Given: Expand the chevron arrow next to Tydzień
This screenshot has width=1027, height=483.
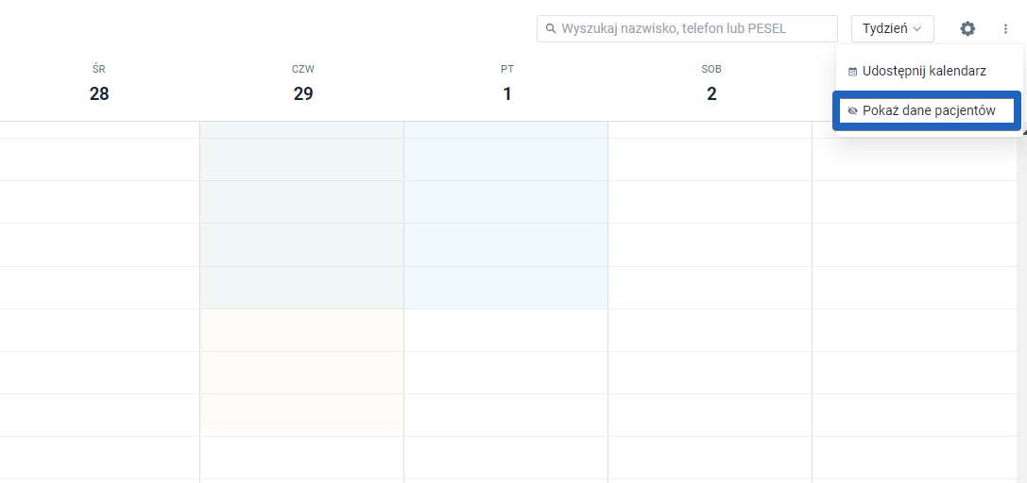Looking at the screenshot, I should pos(917,29).
